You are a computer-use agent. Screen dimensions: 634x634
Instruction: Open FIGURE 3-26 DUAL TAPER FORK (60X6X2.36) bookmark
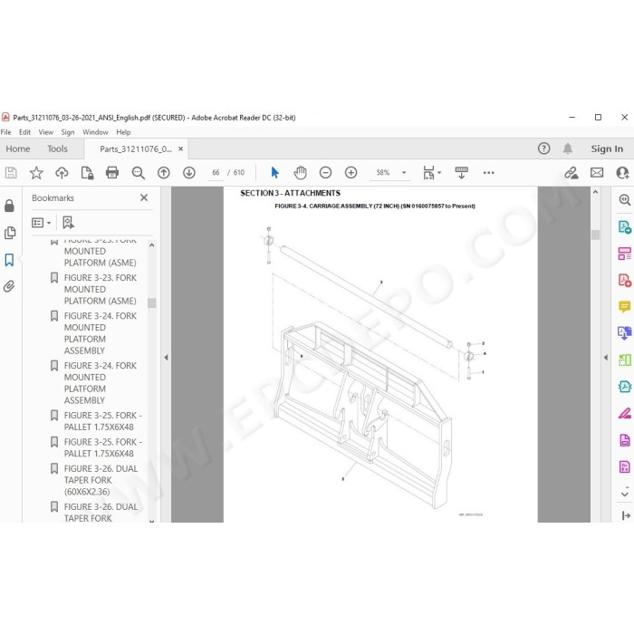[x=101, y=480]
